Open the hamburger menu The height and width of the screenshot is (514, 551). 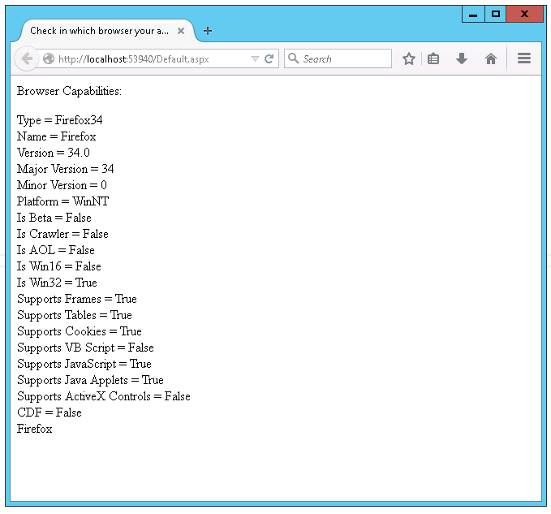point(524,58)
